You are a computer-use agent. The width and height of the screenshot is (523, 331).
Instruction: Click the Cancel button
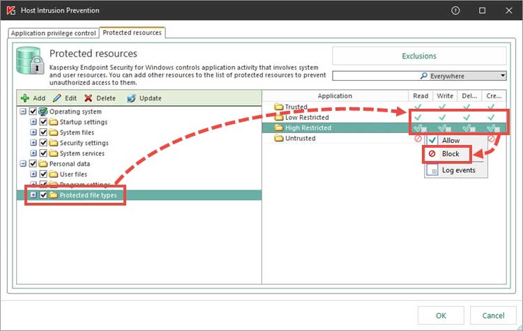493,316
